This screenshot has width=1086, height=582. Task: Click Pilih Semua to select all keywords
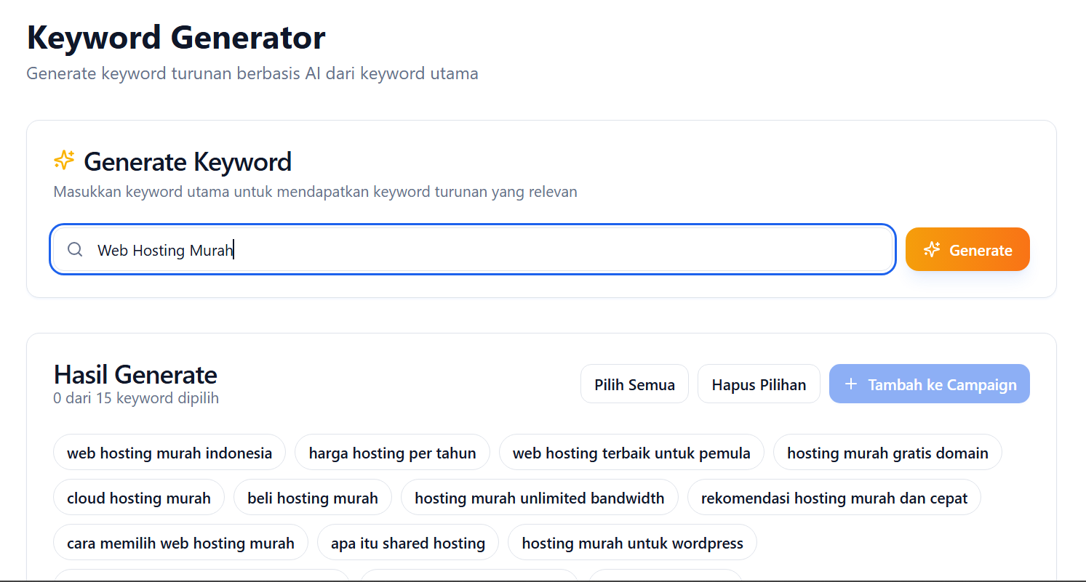(634, 384)
